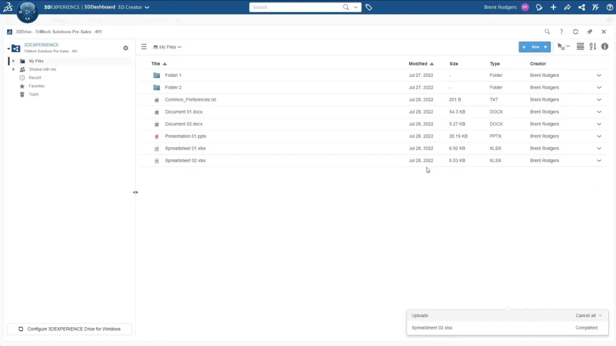Open the New button dropdown arrow
The height and width of the screenshot is (346, 616).
click(x=545, y=47)
